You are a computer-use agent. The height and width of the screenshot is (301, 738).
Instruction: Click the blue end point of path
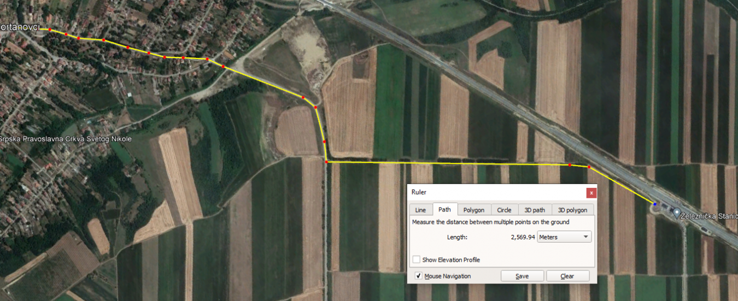tap(655, 204)
